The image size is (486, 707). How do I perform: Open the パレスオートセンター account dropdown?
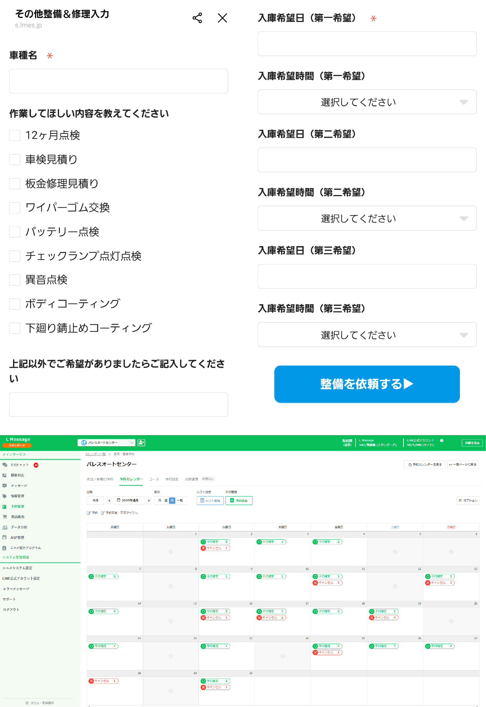pos(107,443)
